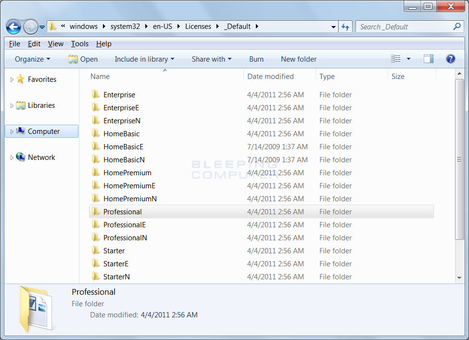Expand the arrow after _Default breadcrumb

point(257,26)
